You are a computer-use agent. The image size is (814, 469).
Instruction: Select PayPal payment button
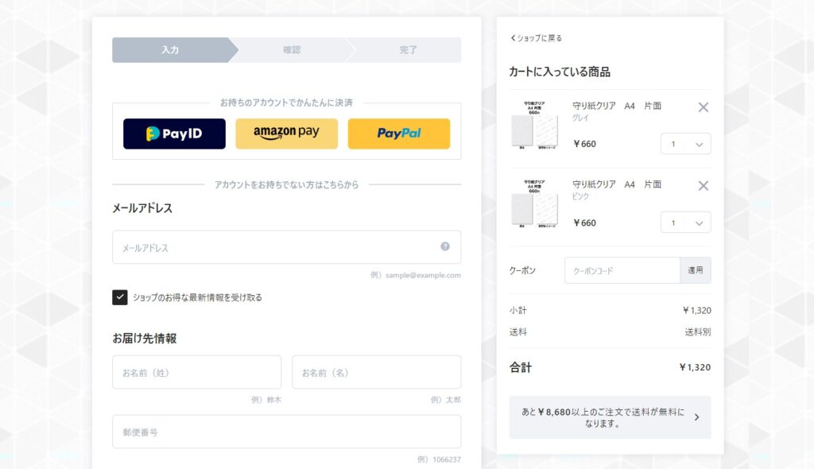pos(399,134)
